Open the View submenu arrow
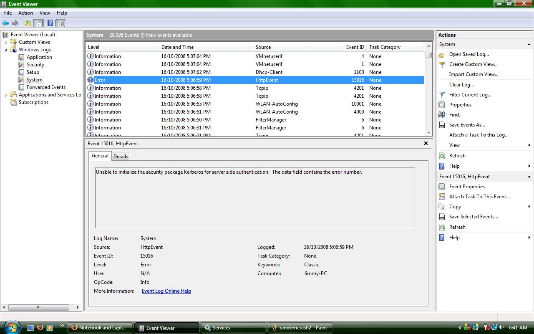 click(529, 145)
